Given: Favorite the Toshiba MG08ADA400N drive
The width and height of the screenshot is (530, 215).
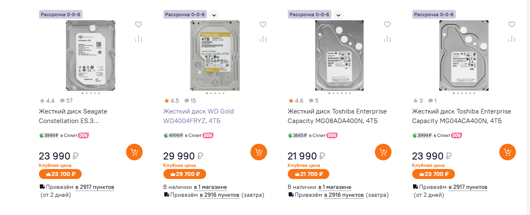Looking at the screenshot, I should tap(387, 24).
